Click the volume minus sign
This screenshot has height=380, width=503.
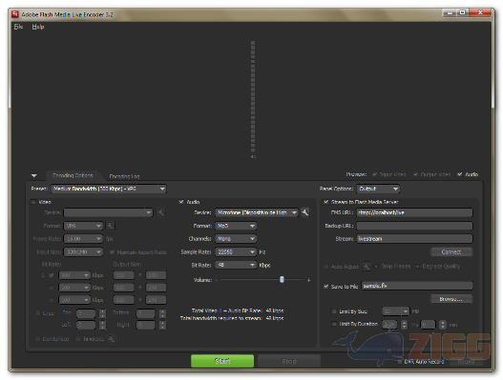pos(217,280)
